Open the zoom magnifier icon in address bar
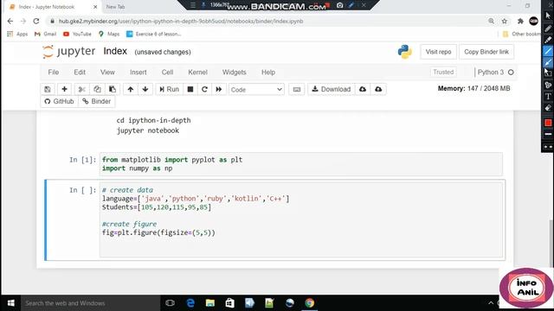Viewport: 554px width, 311px height. coord(491,21)
